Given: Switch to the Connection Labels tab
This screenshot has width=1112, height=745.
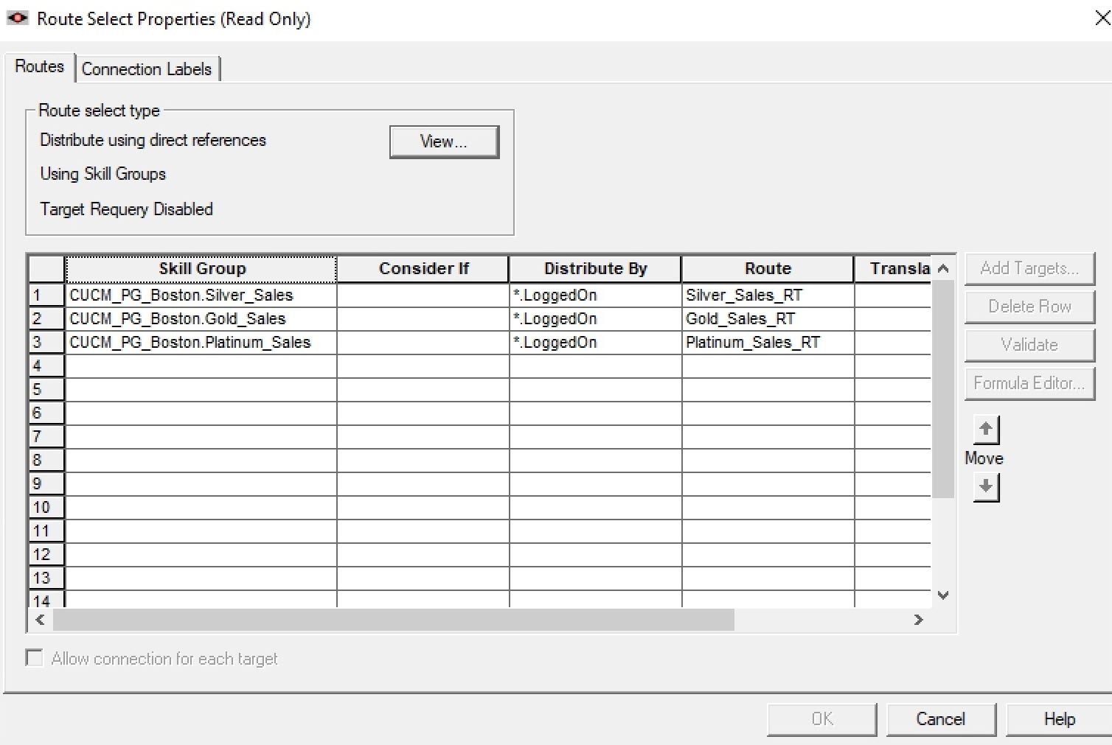Looking at the screenshot, I should click(x=147, y=69).
